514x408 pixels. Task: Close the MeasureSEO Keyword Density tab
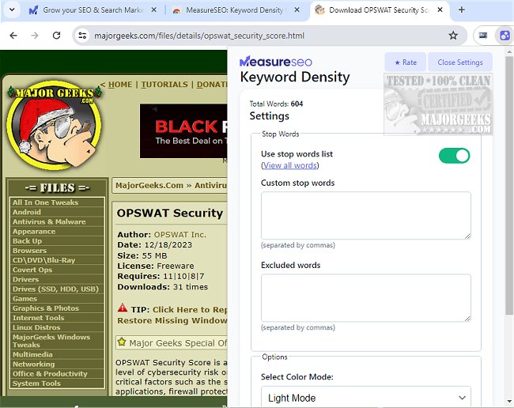tap(297, 9)
